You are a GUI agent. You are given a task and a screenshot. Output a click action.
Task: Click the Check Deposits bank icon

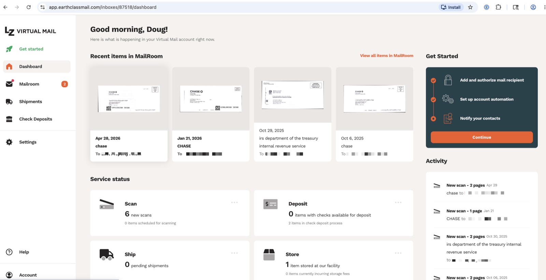pyautogui.click(x=9, y=119)
